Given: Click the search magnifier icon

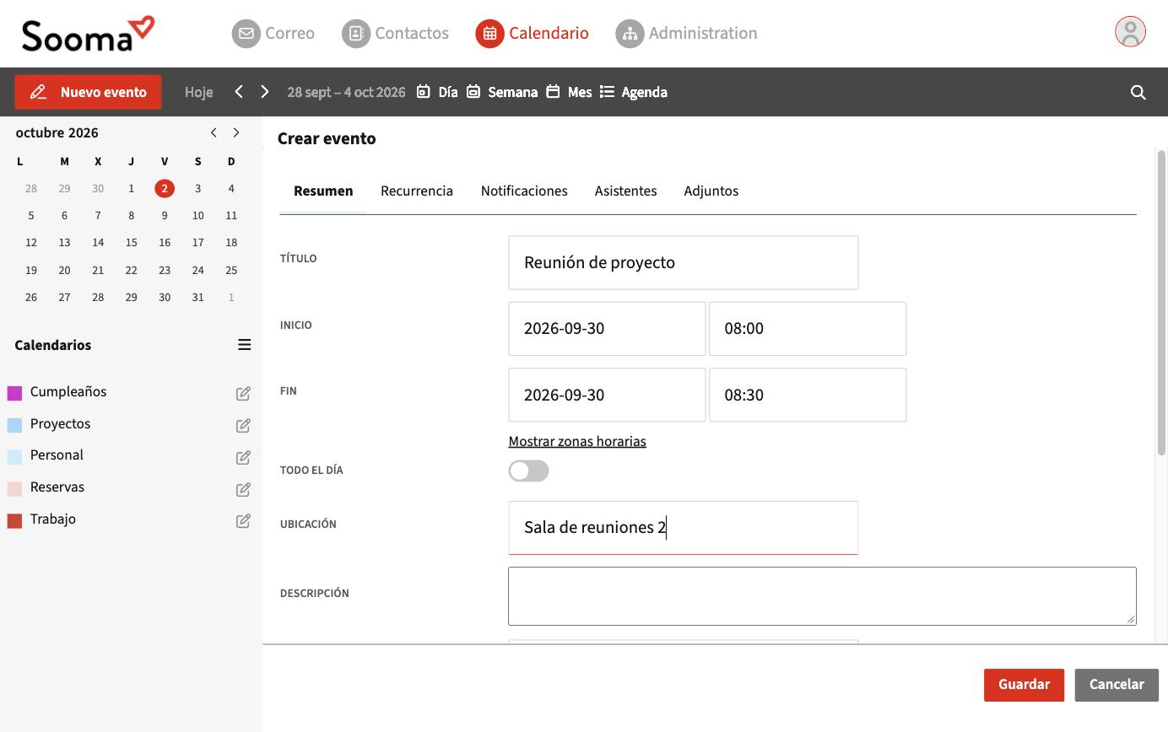Looking at the screenshot, I should click(x=1138, y=92).
